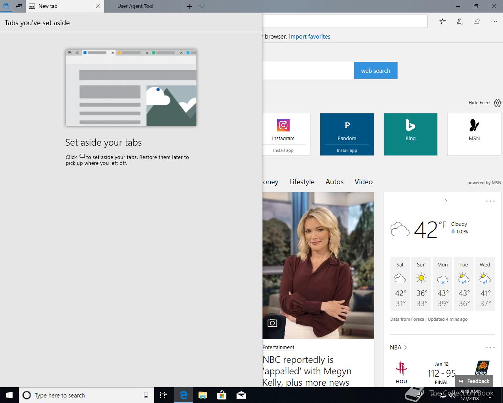Click the Entertainment category link
Viewport: 503px width, 403px height.
point(278,348)
